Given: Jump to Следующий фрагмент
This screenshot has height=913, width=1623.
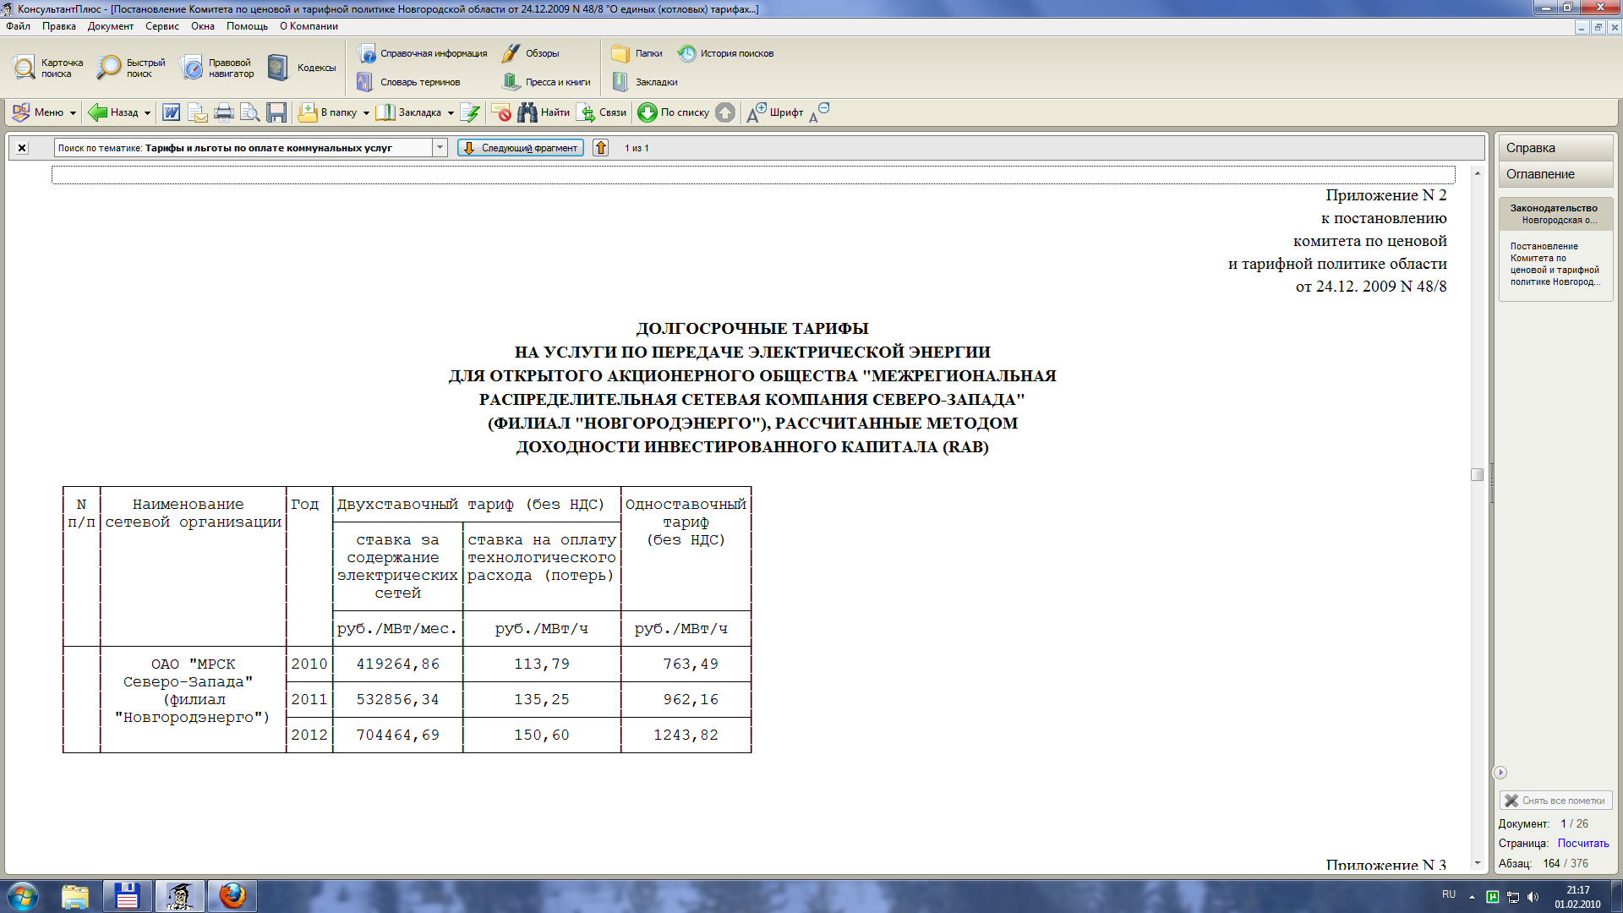Looking at the screenshot, I should (x=521, y=148).
